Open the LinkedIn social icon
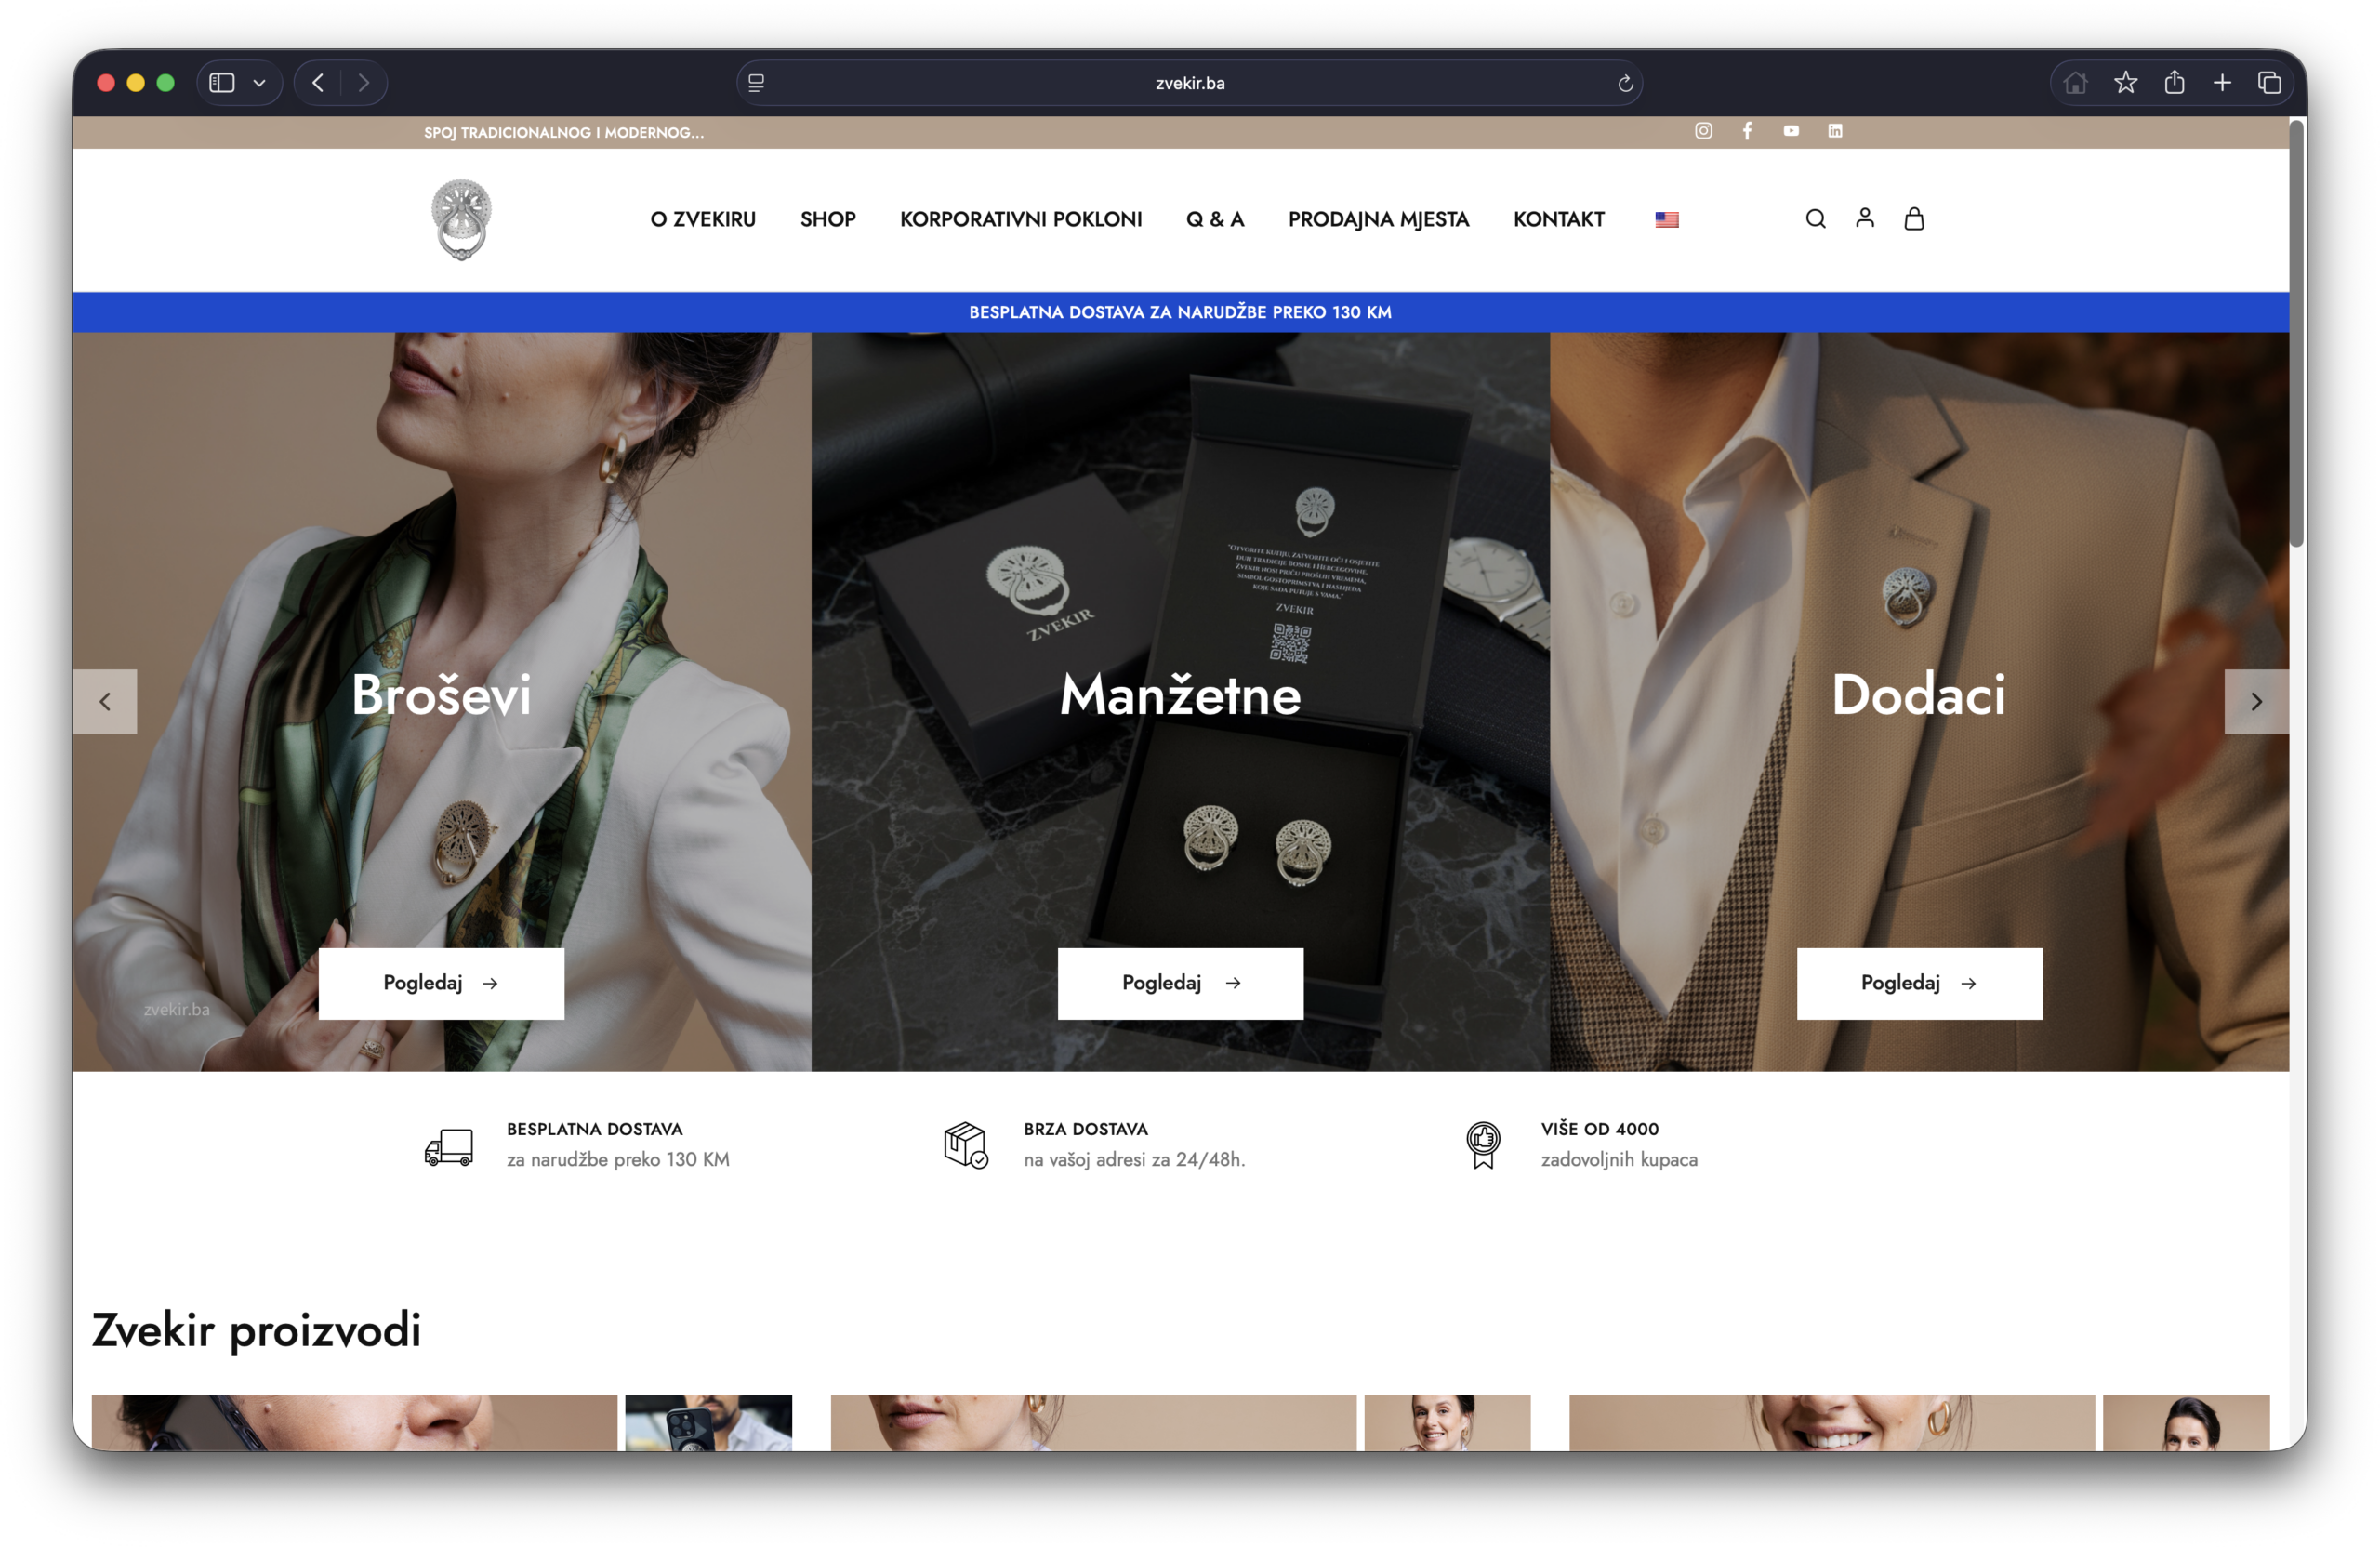The height and width of the screenshot is (1547, 2380). click(1835, 131)
